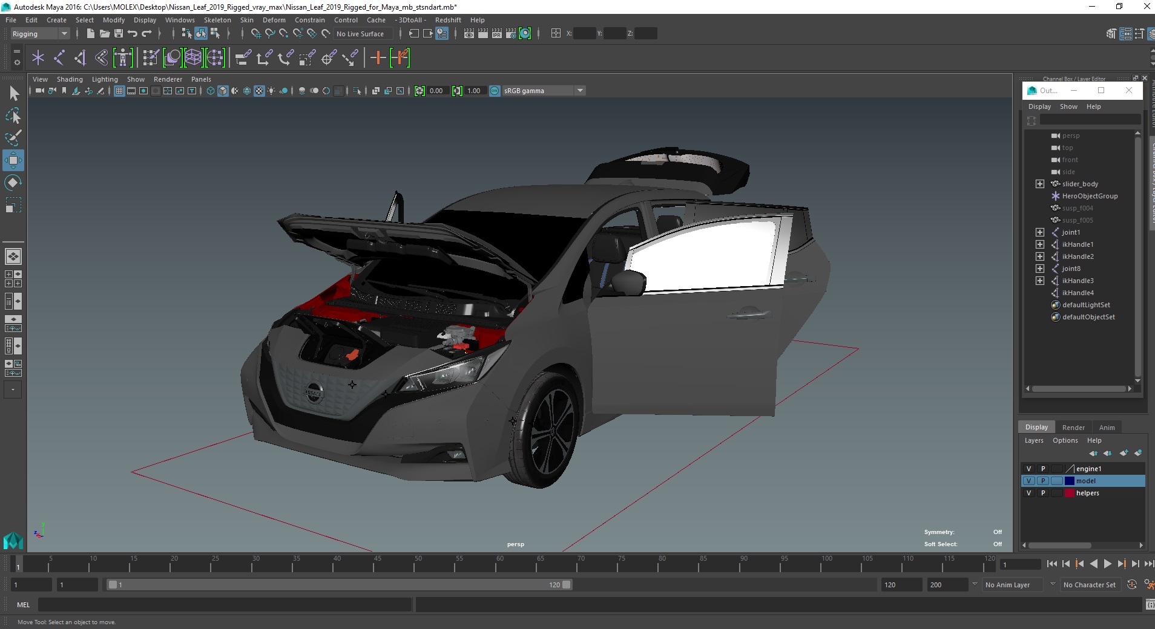
Task: Click the helpers layer red color swatch
Action: 1070,493
